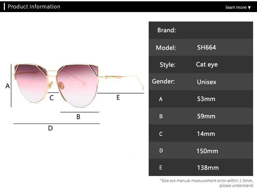
Task: Select the table row label 'E'
Action: tap(161, 168)
